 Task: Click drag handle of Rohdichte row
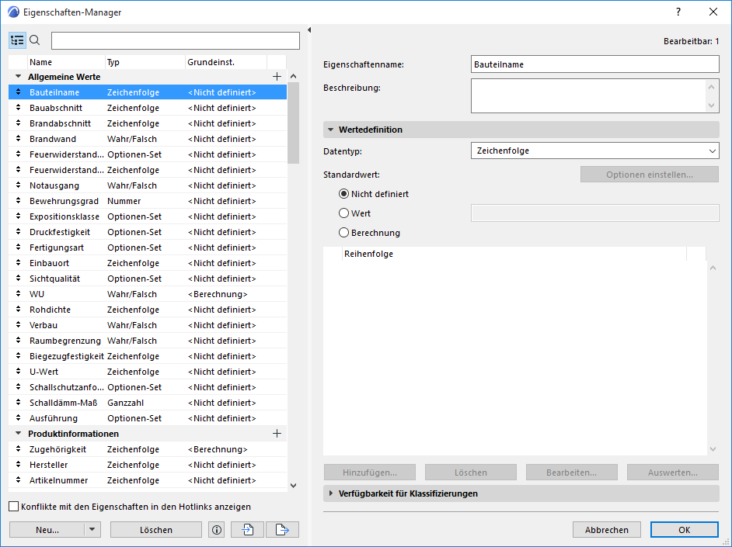pyautogui.click(x=18, y=310)
